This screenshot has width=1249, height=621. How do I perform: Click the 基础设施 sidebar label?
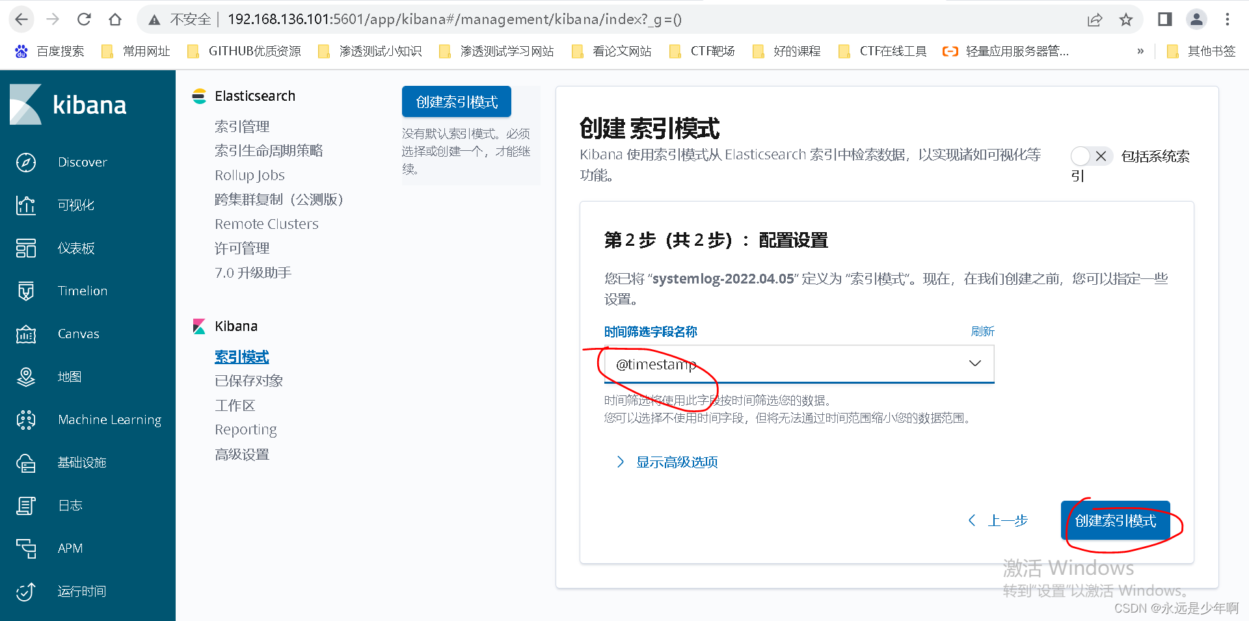tap(82, 462)
